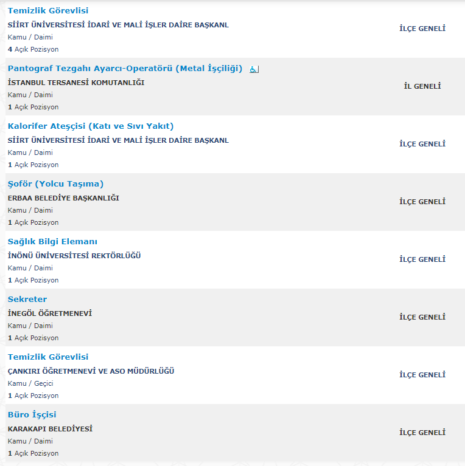
Task: Click the disability icon beside the Pantograf listing
Action: click(x=254, y=69)
